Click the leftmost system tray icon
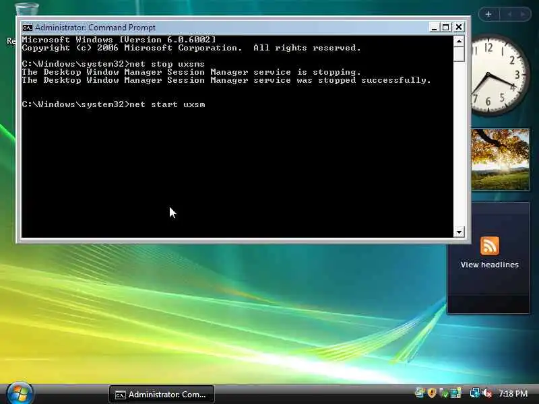 coord(420,393)
